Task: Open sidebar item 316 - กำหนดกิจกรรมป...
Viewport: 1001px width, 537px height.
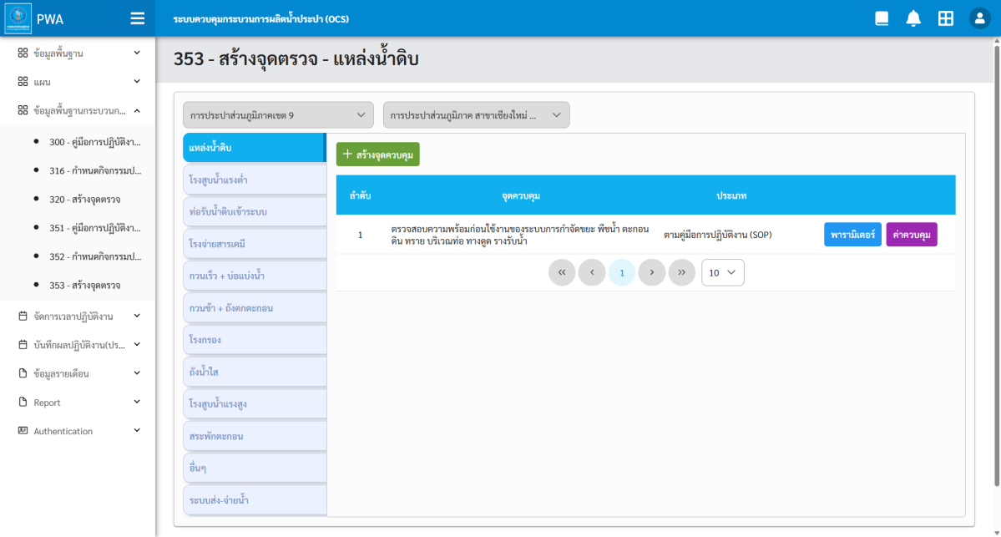Action: pos(95,170)
